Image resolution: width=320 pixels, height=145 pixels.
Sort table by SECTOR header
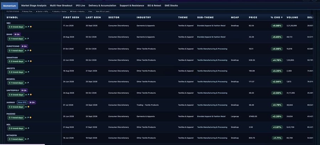(x=114, y=17)
